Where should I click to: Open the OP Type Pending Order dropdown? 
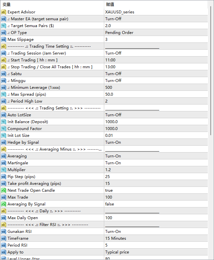(x=119, y=33)
